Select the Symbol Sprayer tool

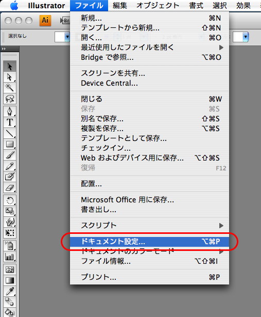[x=10, y=246]
